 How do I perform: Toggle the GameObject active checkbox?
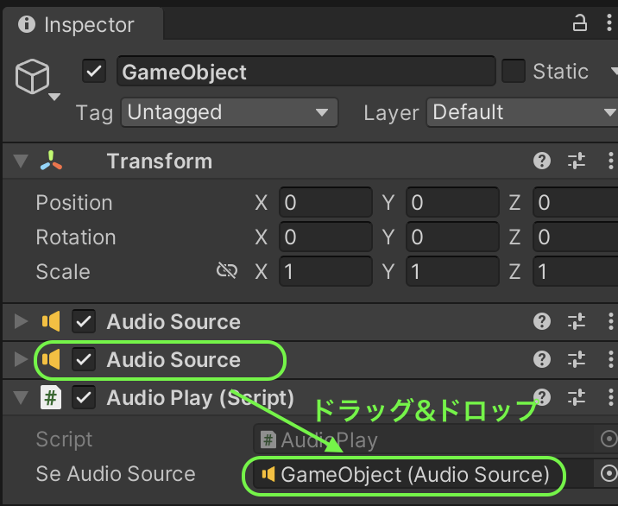94,72
